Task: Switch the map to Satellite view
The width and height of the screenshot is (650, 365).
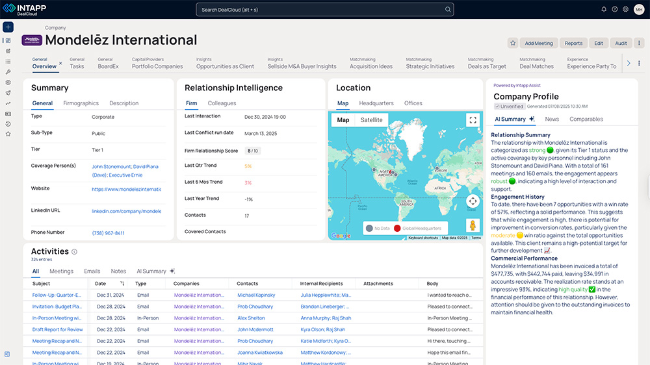Action: pos(372,120)
